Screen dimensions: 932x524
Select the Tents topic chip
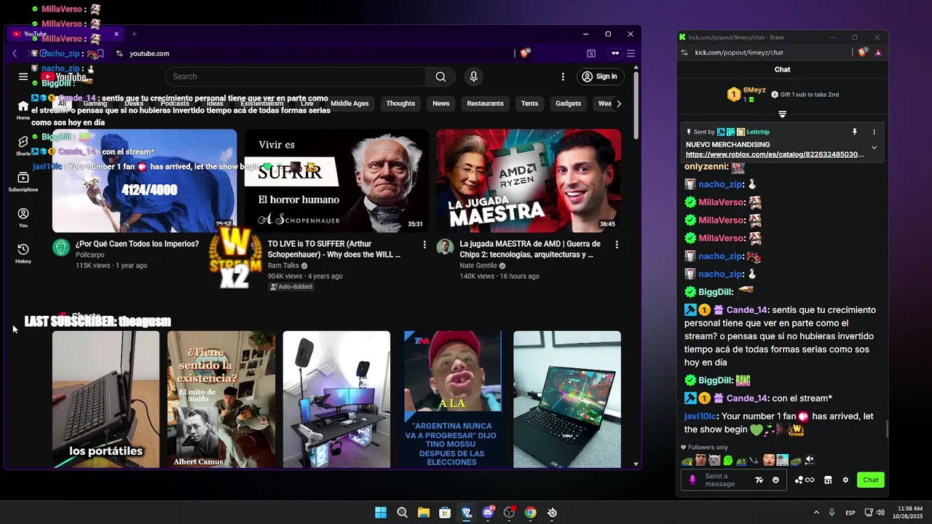(x=529, y=103)
